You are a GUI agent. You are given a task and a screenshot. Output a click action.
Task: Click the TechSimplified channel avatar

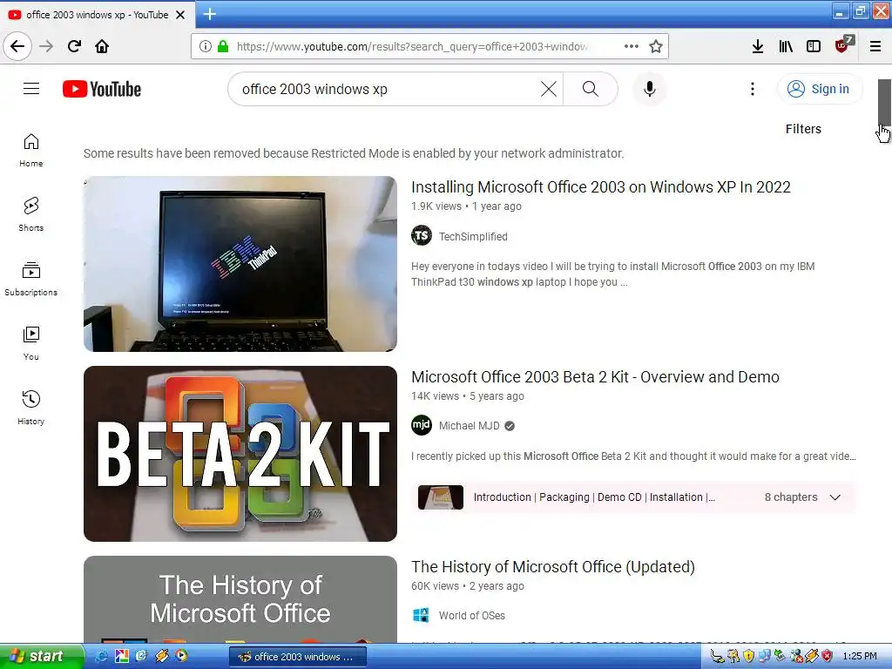coord(422,235)
